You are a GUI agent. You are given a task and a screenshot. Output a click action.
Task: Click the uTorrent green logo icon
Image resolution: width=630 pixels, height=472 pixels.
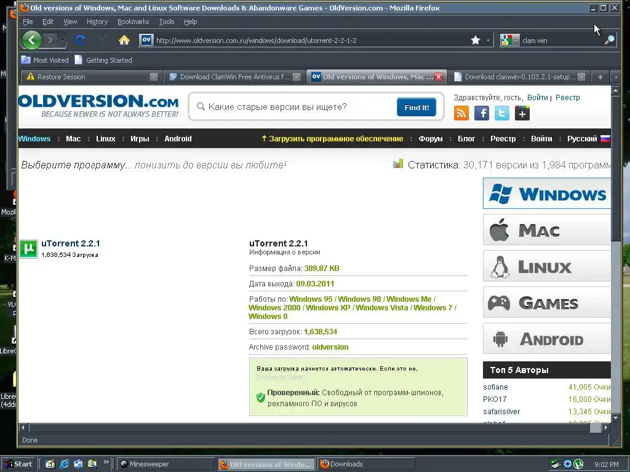point(28,249)
